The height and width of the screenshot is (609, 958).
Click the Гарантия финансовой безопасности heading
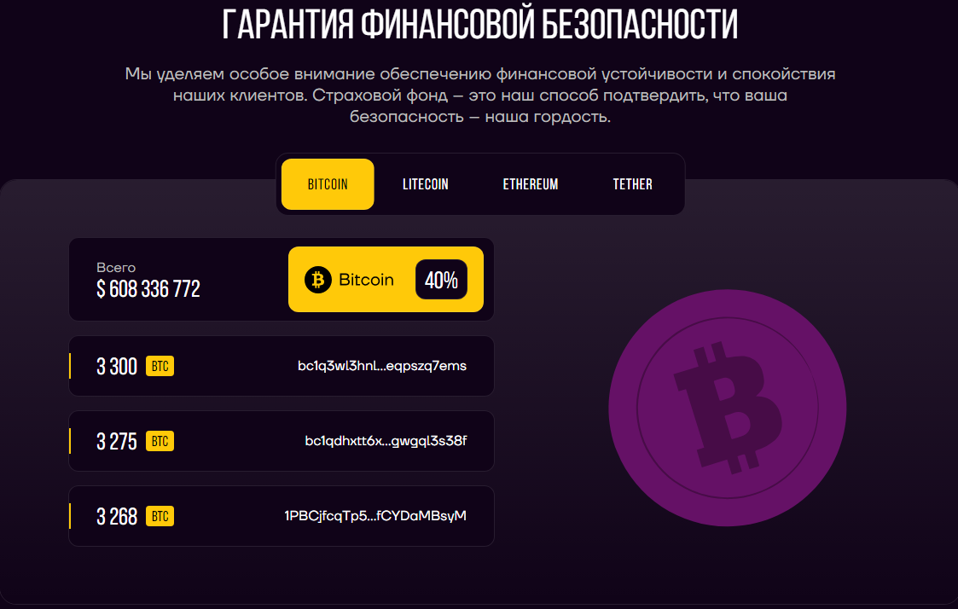click(479, 25)
